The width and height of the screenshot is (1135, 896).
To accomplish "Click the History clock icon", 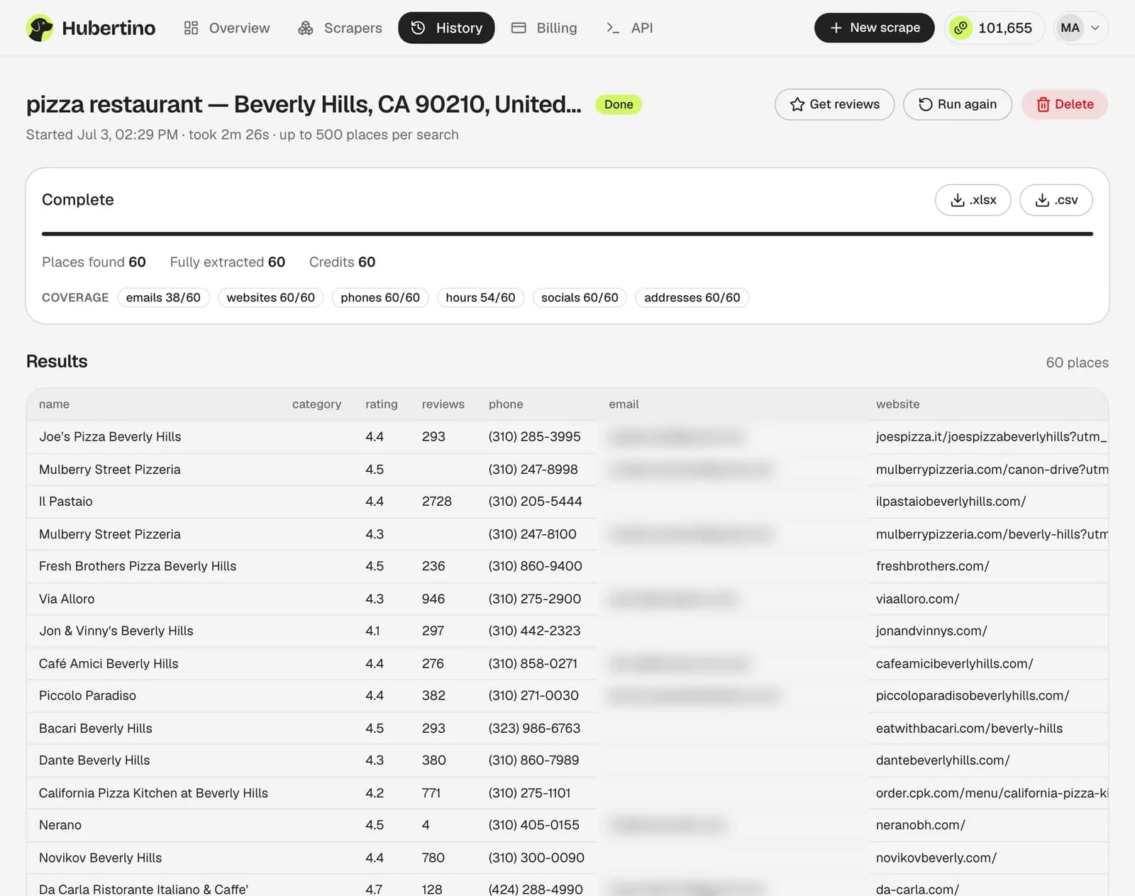I will point(419,28).
